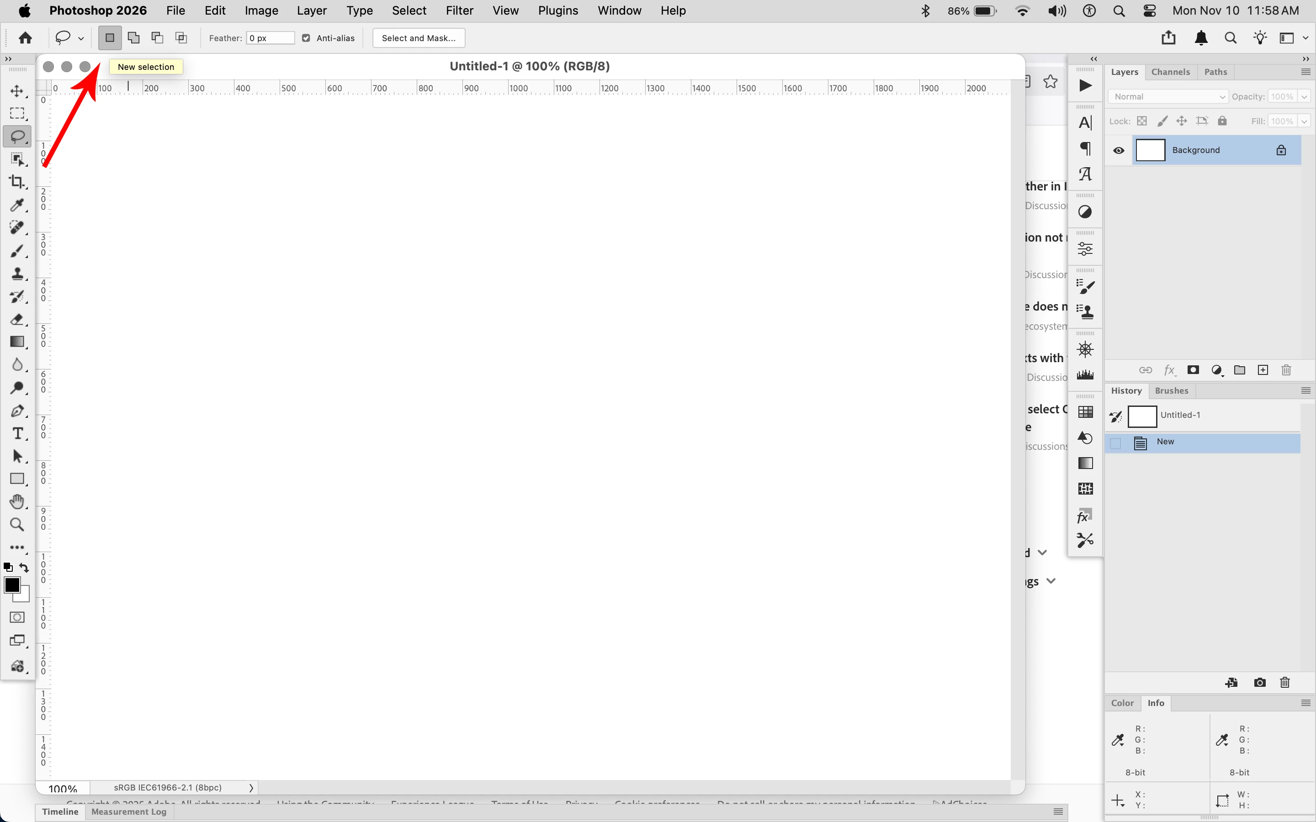Switch to the Channels tab
Image resolution: width=1316 pixels, height=822 pixels.
(x=1170, y=72)
